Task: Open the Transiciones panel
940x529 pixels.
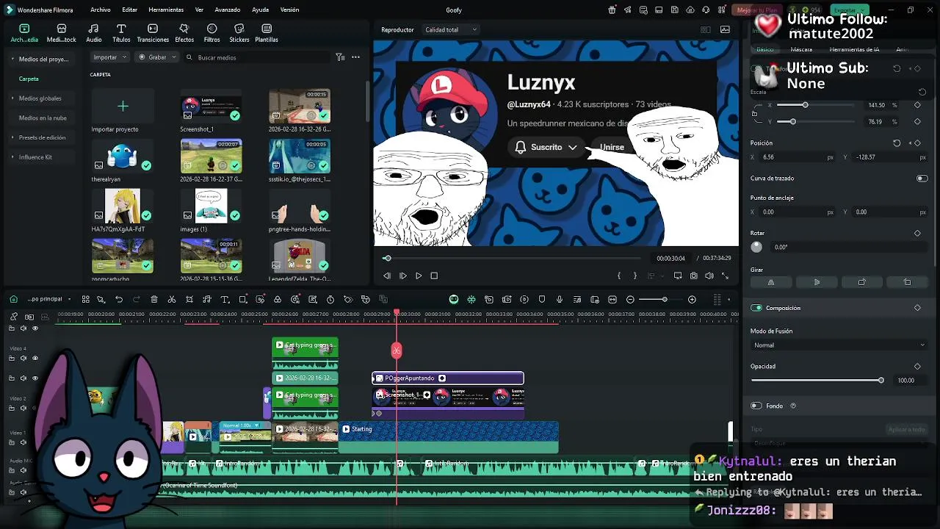Action: (x=153, y=33)
